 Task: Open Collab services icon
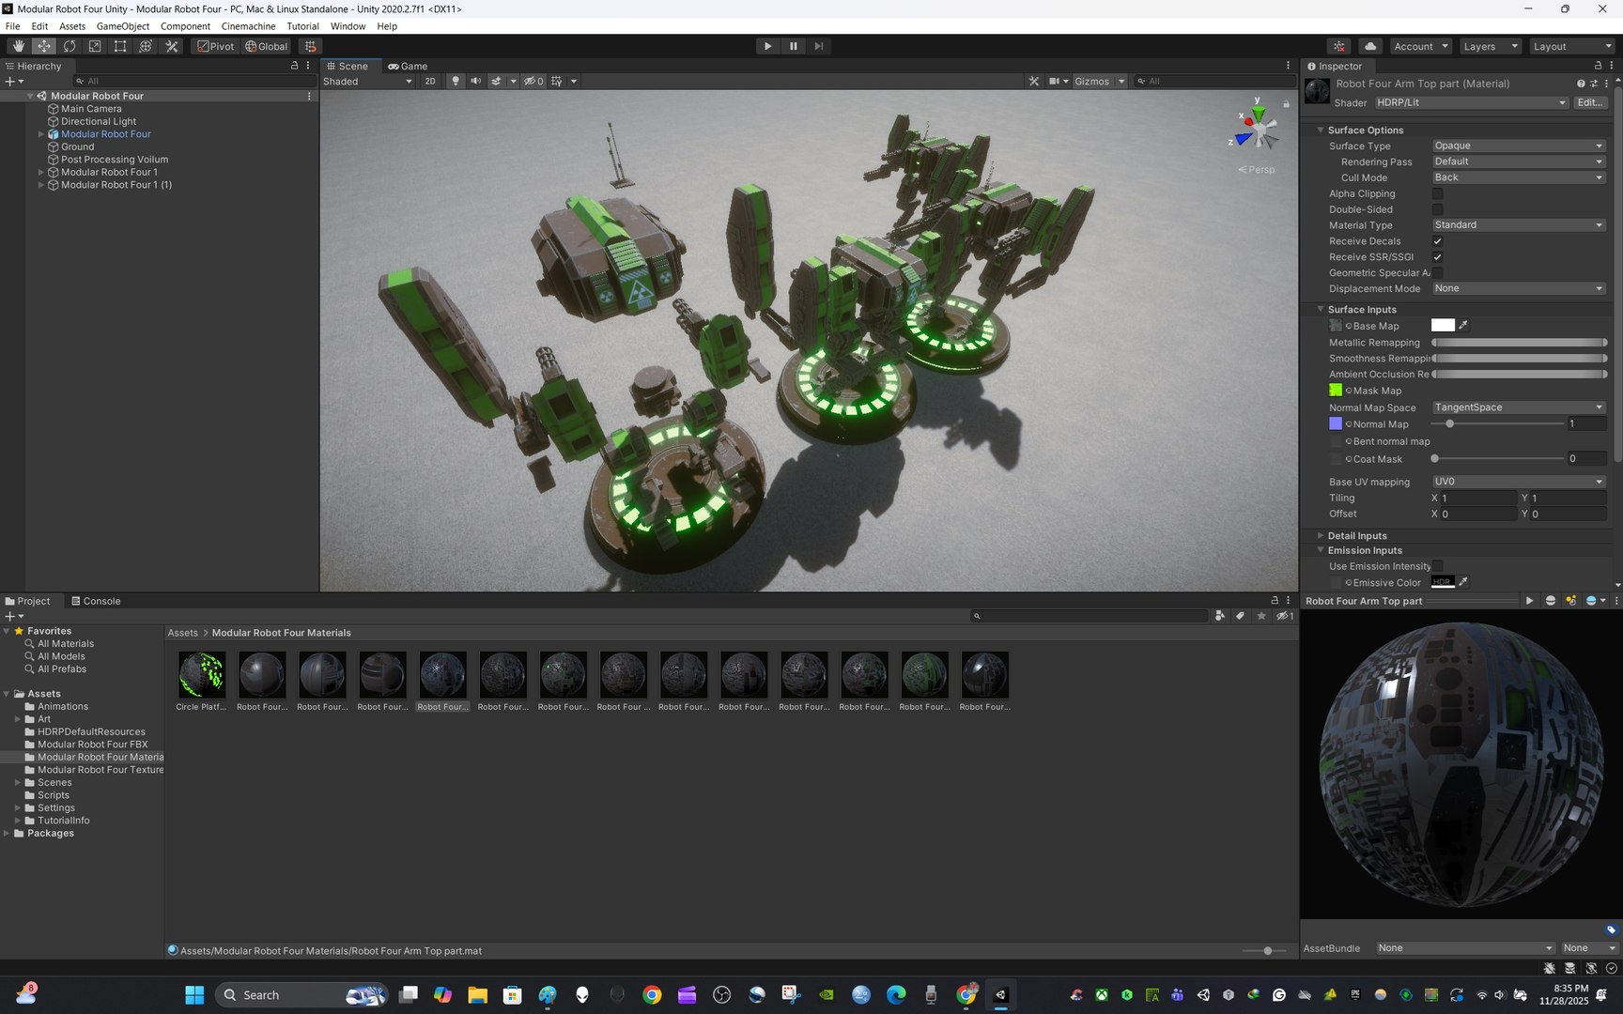pos(1339,46)
